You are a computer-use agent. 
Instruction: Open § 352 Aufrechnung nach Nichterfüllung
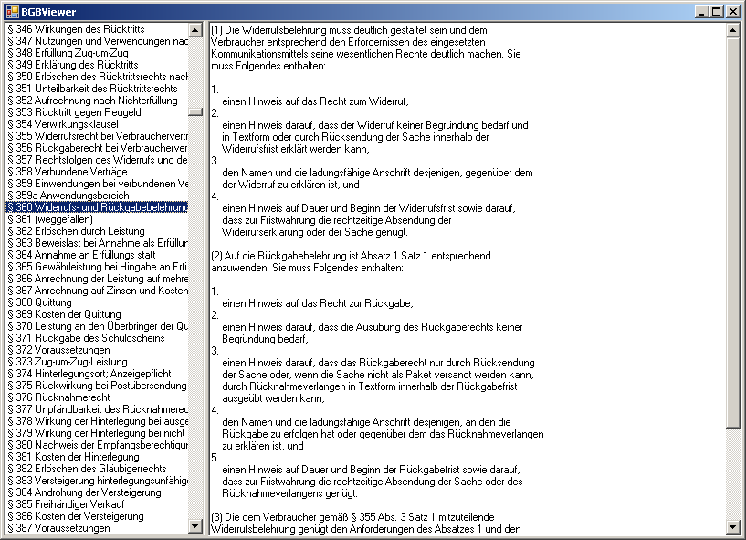pos(97,101)
